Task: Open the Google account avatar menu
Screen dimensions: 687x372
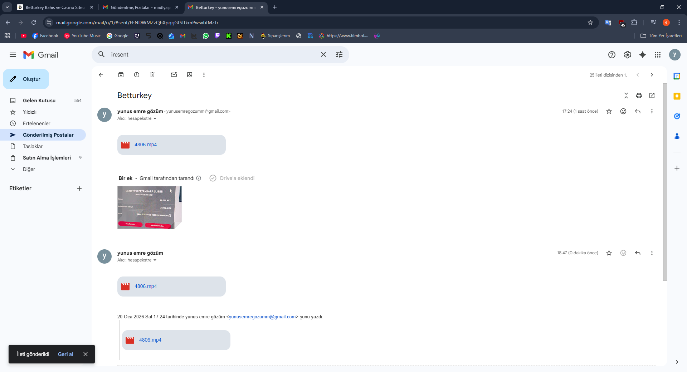Action: coord(675,55)
